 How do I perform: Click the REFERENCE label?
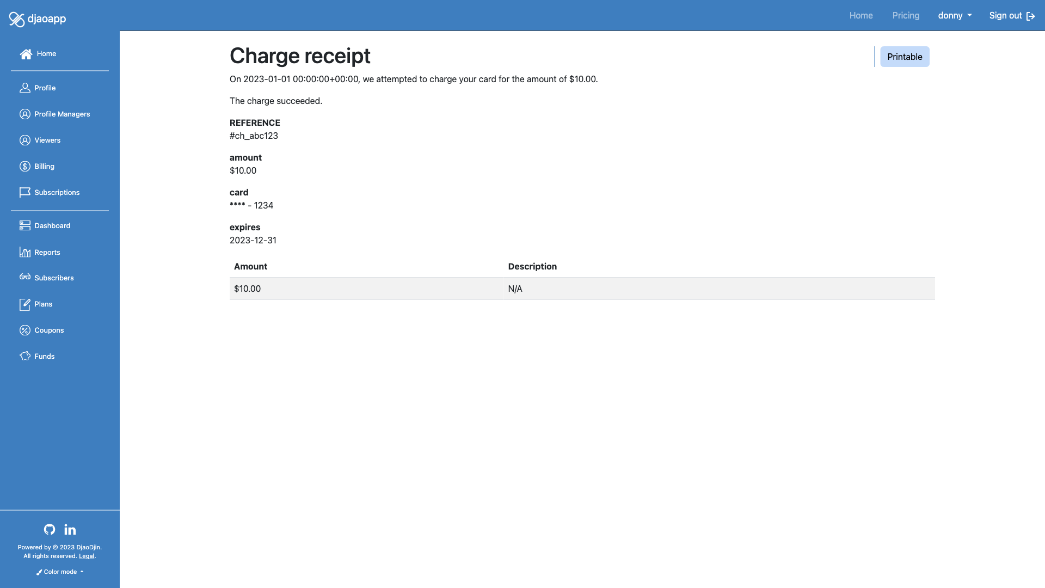click(x=255, y=122)
